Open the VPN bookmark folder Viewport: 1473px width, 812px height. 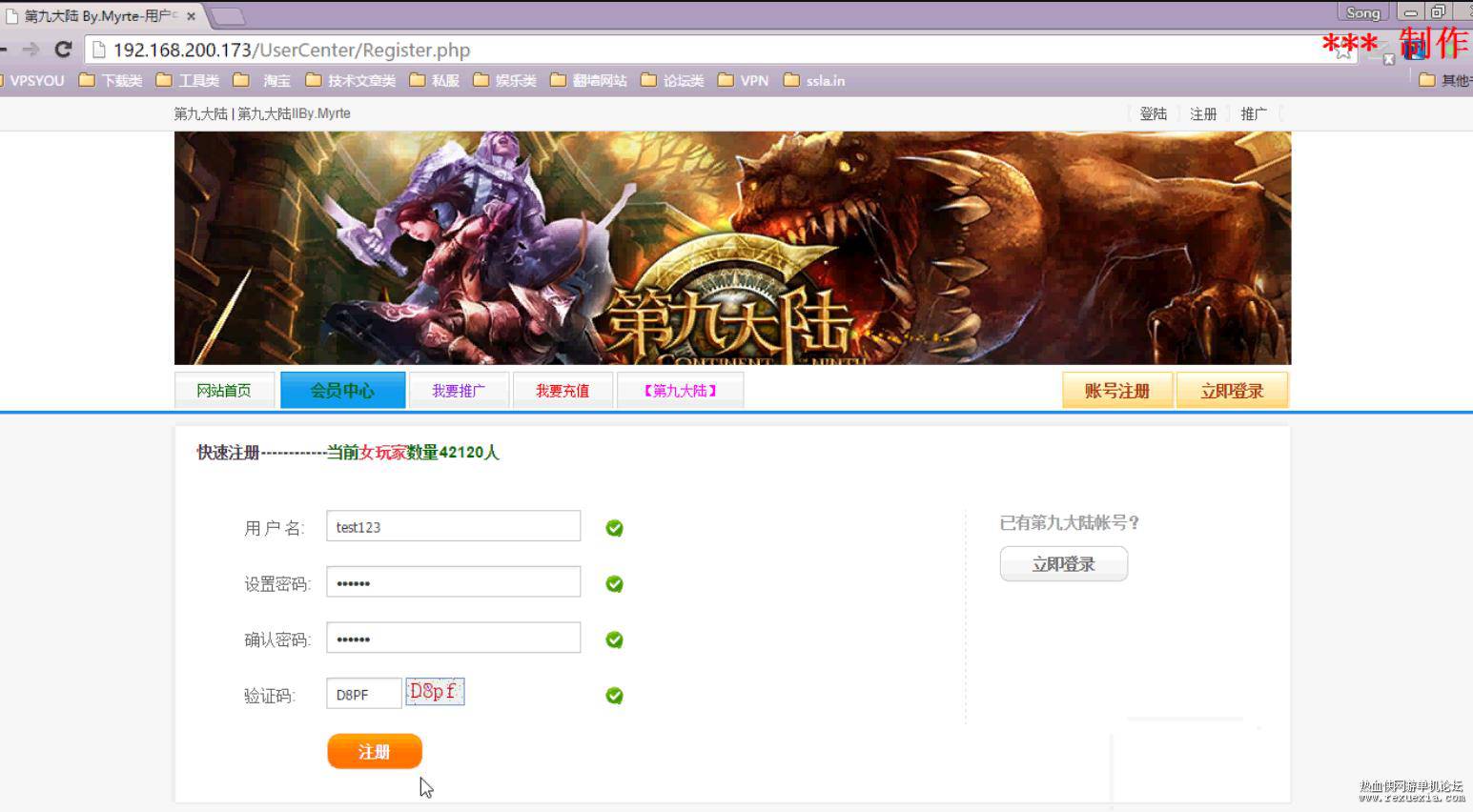(x=744, y=81)
